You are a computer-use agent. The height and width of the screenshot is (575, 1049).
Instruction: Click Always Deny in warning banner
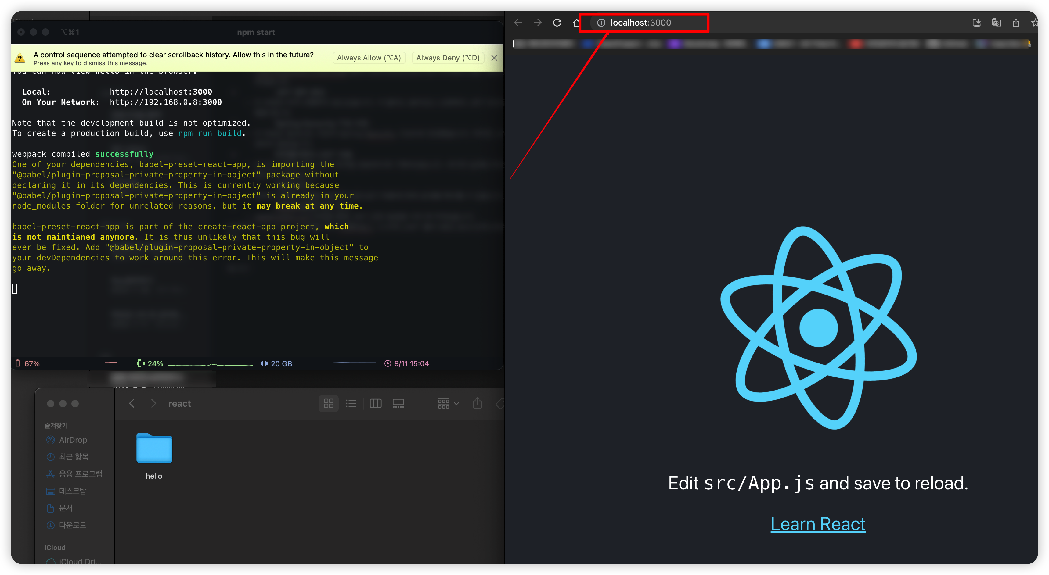point(448,58)
